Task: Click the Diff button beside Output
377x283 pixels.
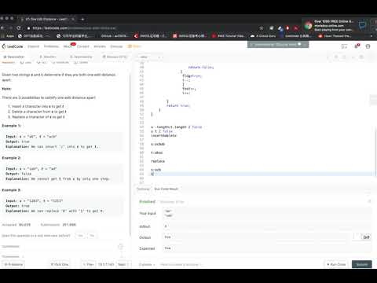Action: [366, 237]
